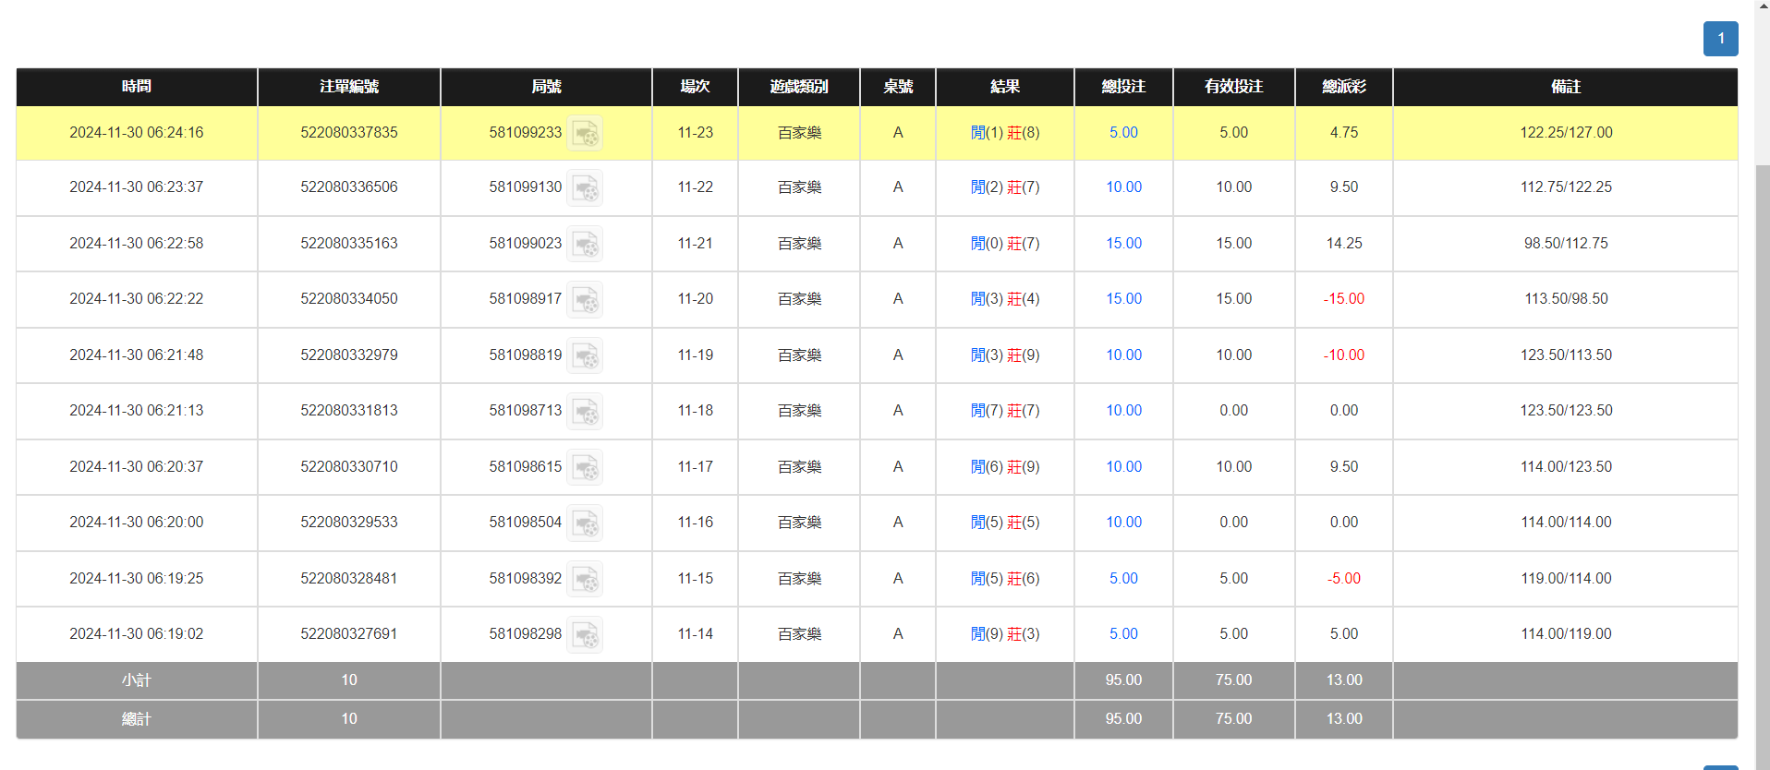This screenshot has width=1770, height=770.
Task: Open replay icon for round 581098713
Action: pos(585,412)
